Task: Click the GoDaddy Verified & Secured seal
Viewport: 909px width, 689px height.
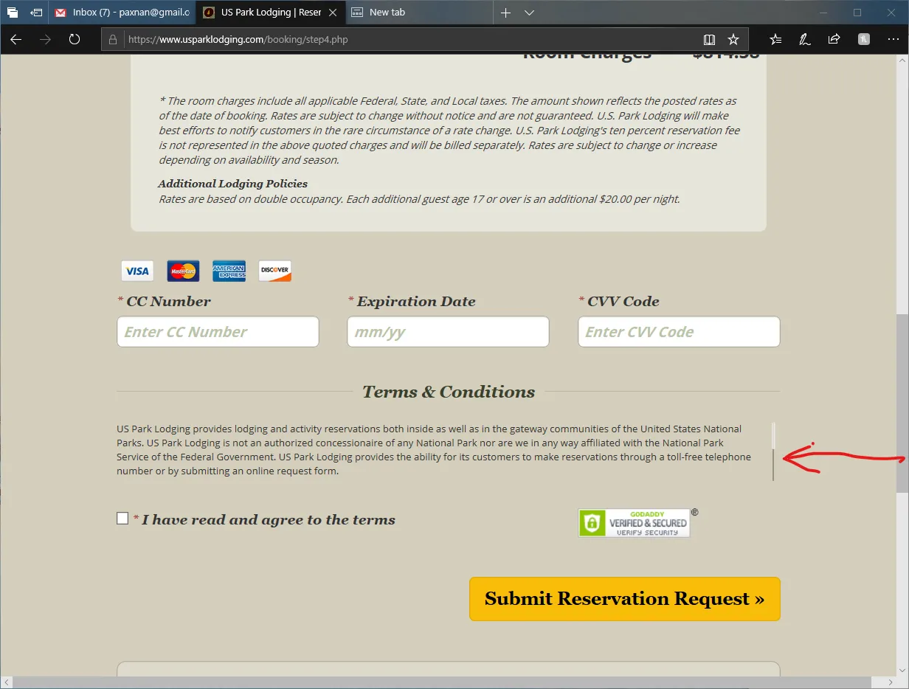Action: pos(635,523)
